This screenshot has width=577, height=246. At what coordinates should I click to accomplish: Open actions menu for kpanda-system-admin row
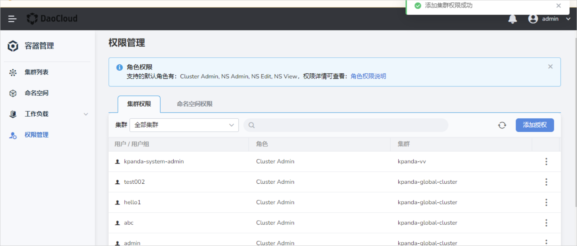click(546, 162)
